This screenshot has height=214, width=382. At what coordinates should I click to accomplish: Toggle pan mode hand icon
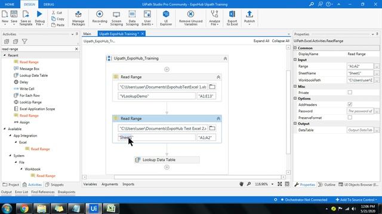point(241,184)
